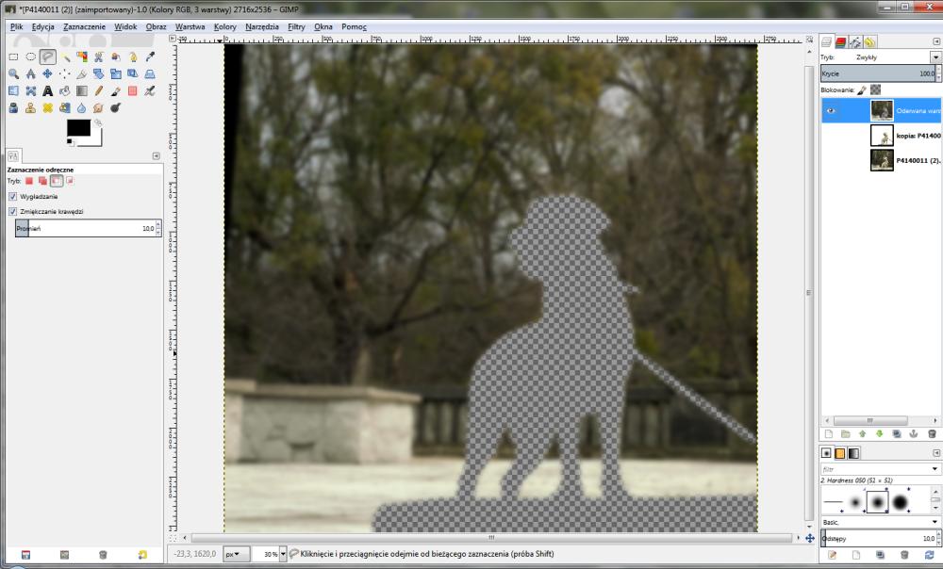Select the Scale tool

click(x=115, y=73)
